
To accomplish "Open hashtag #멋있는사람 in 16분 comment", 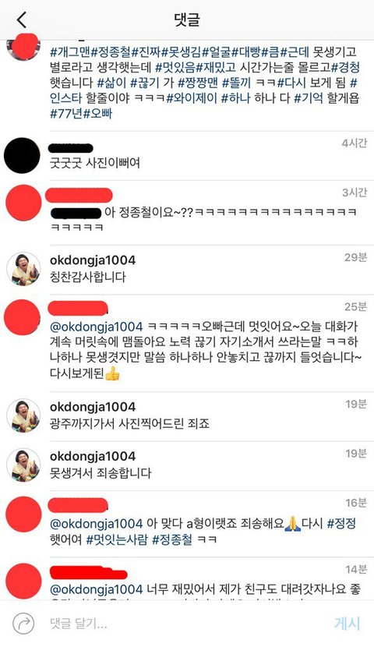I will (x=116, y=539).
